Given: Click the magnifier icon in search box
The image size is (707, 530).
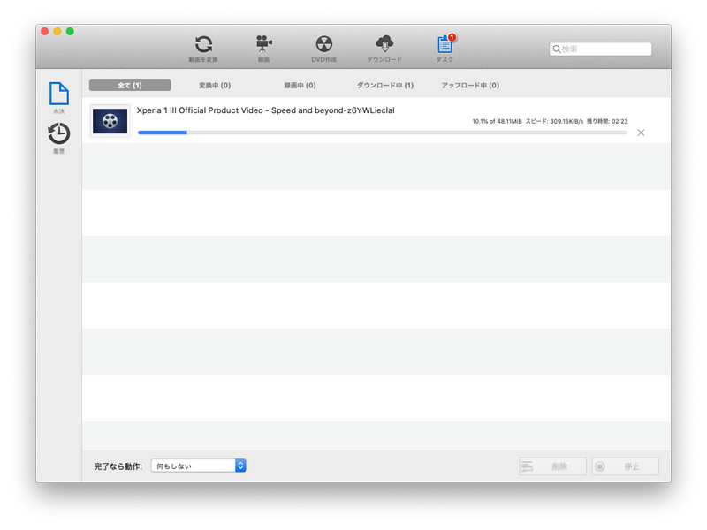Looking at the screenshot, I should (x=557, y=49).
